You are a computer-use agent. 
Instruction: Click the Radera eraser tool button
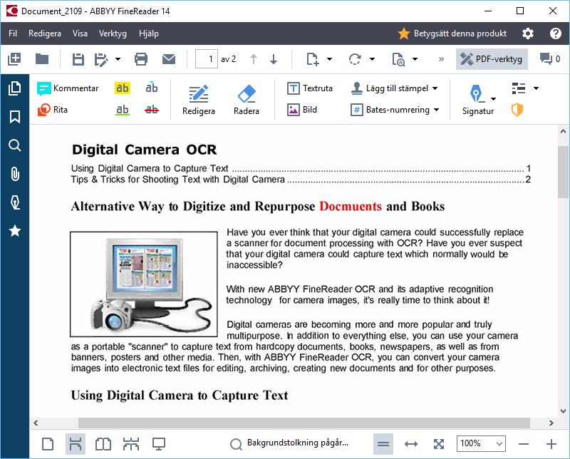point(246,99)
